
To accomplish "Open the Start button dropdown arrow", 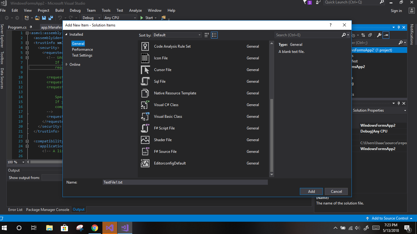I will point(155,18).
